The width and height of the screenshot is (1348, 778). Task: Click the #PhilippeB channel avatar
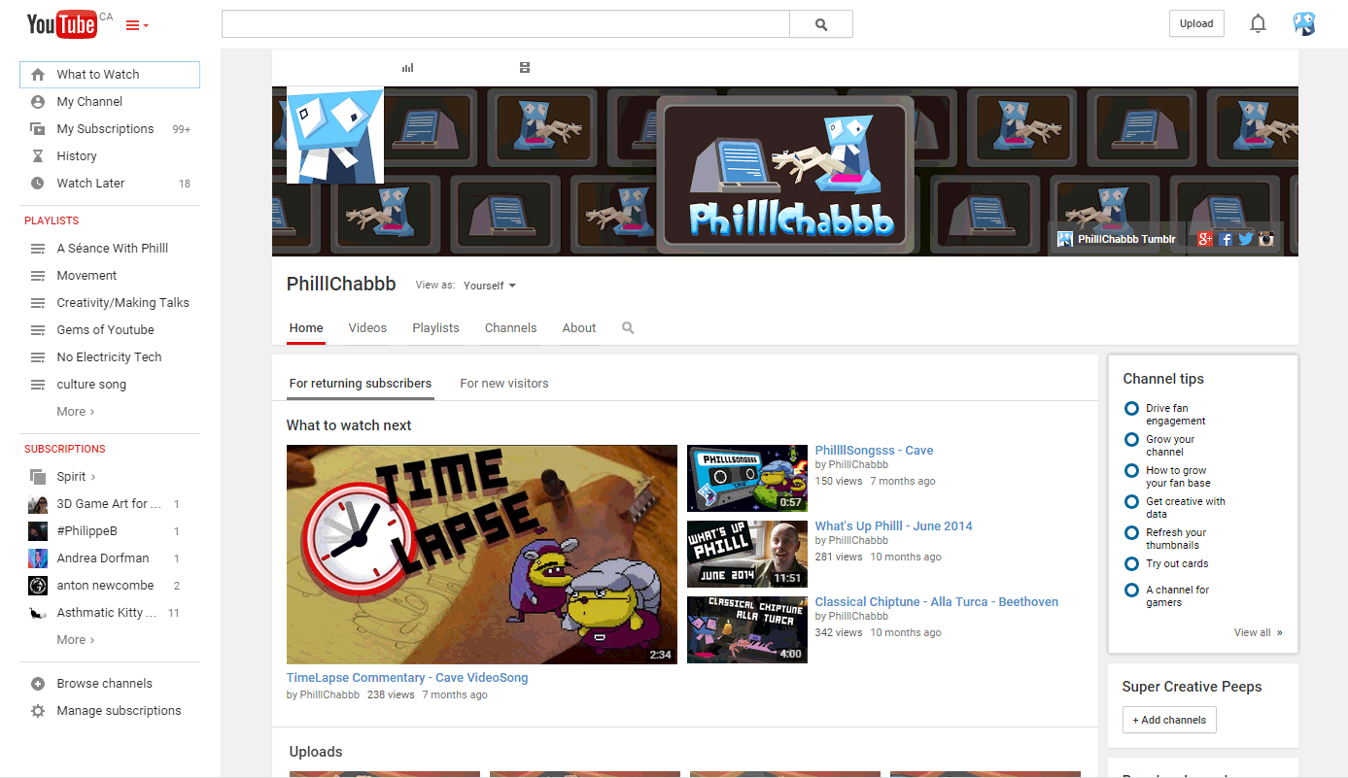(38, 531)
